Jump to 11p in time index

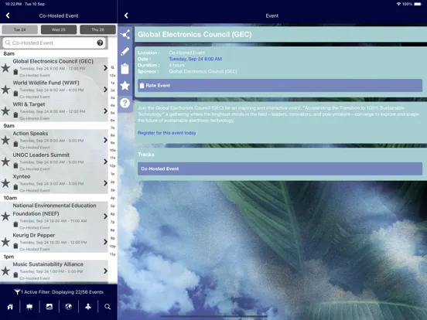pos(112,254)
